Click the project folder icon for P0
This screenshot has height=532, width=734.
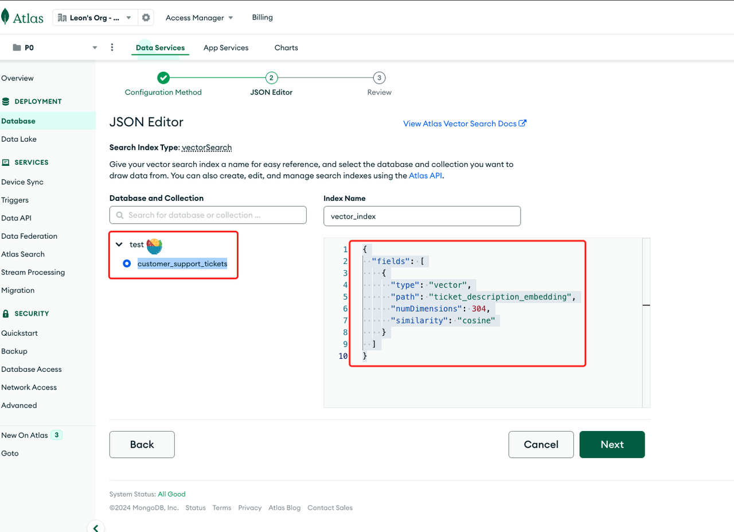pos(17,48)
